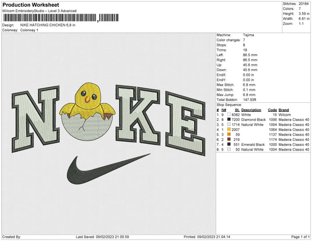Screen dimensions: 312x241
Task: Click the swatch beside 50 Natural White
Action: [x=229, y=149]
